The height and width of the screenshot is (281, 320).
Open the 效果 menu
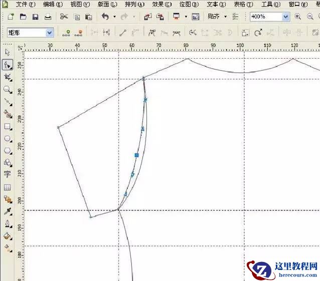point(162,5)
